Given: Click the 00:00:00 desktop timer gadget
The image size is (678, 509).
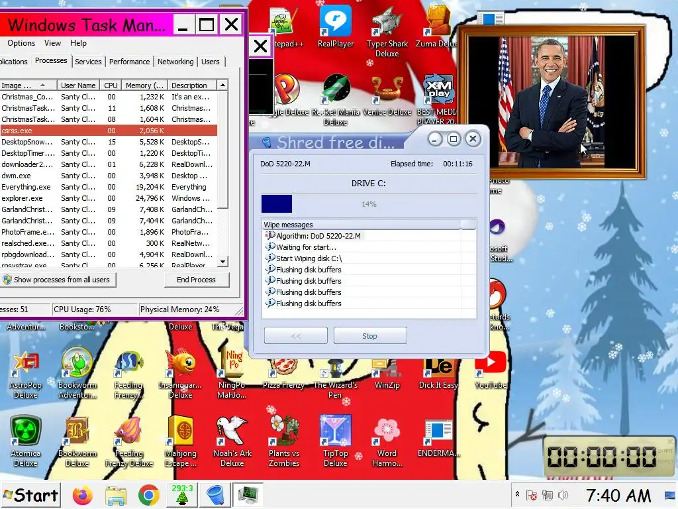Looking at the screenshot, I should 609,457.
